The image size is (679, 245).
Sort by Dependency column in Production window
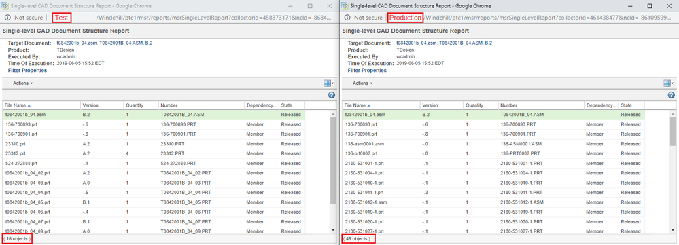coord(602,105)
